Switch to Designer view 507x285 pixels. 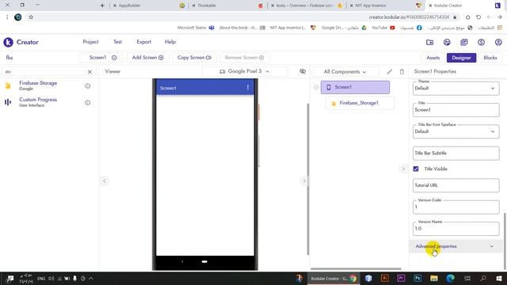point(461,58)
